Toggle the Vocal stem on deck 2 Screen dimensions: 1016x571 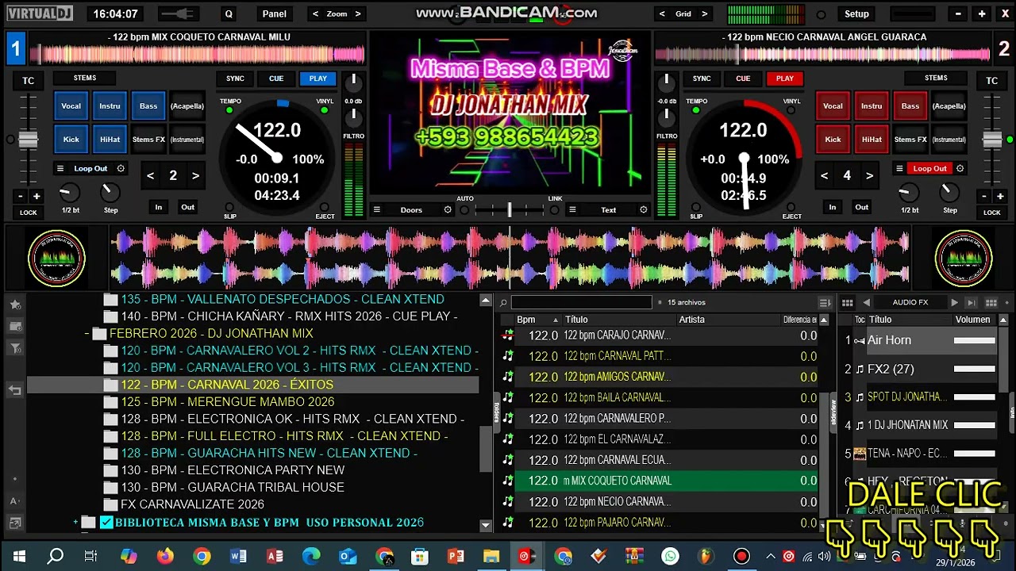click(833, 106)
